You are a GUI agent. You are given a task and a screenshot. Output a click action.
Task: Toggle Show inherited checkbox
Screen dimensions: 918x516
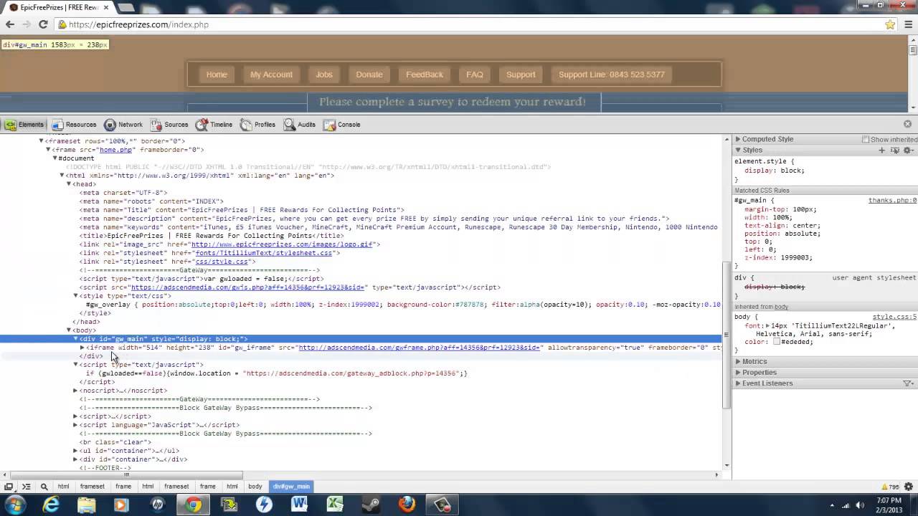click(x=866, y=139)
